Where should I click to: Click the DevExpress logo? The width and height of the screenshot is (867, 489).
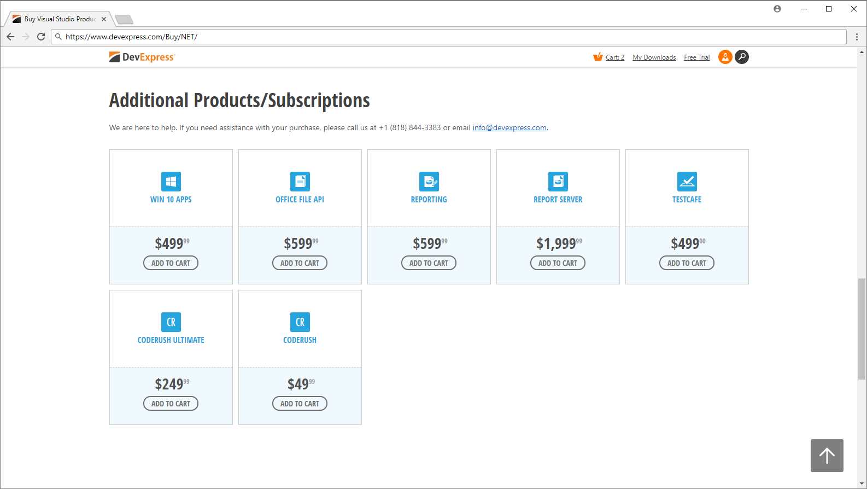tap(142, 57)
